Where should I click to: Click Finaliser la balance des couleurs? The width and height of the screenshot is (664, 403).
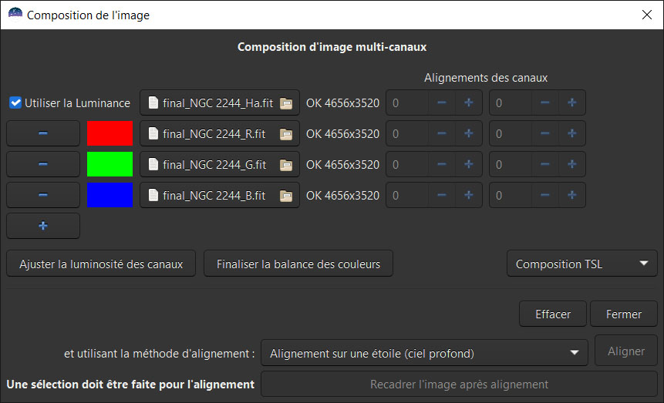pos(298,264)
